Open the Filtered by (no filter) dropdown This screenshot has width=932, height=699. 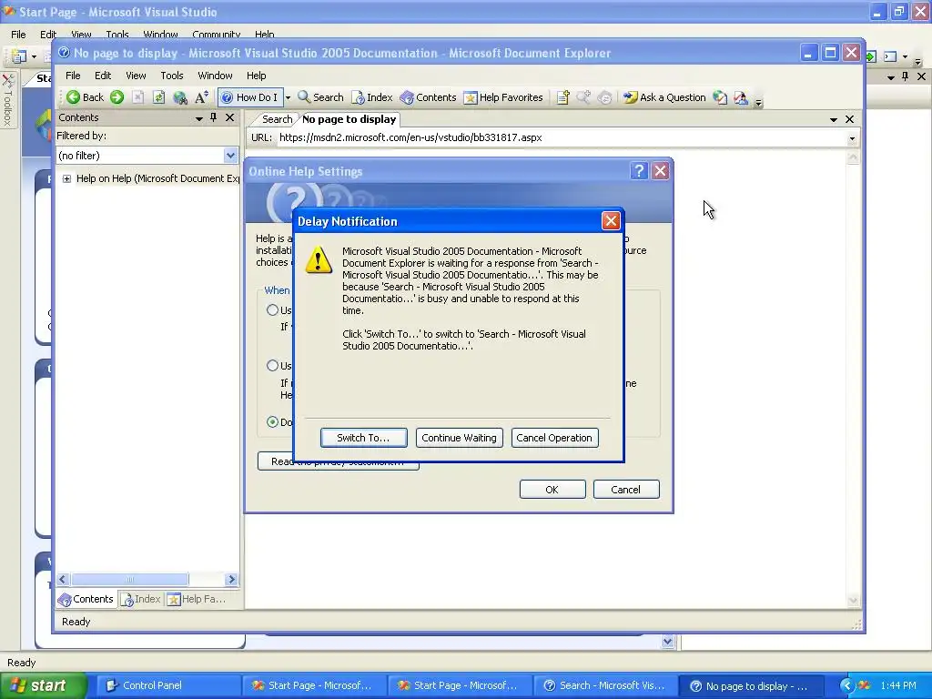(x=230, y=156)
